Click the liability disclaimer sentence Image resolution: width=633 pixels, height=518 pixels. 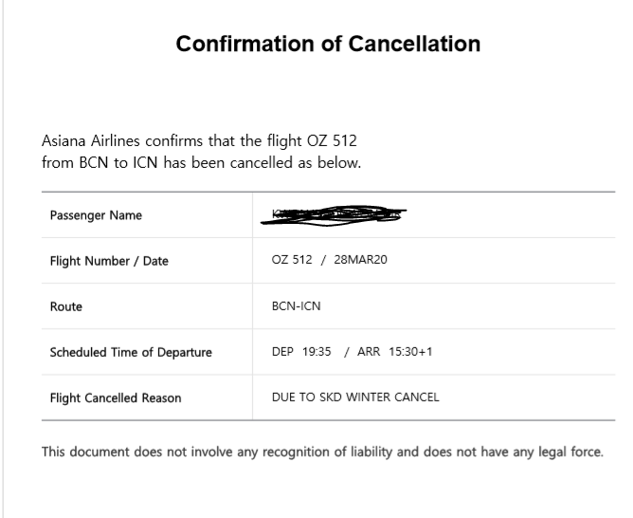coord(322,452)
